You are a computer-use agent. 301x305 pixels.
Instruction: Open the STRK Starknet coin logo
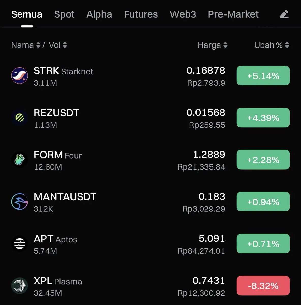pos(20,75)
